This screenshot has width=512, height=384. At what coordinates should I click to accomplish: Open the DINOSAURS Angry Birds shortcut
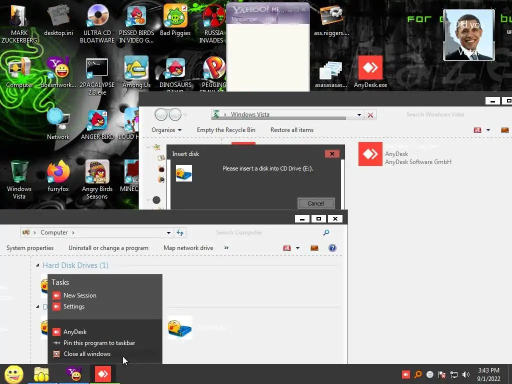pyautogui.click(x=175, y=74)
